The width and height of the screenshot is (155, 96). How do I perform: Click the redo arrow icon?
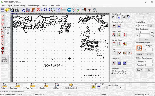[x=48, y=10]
